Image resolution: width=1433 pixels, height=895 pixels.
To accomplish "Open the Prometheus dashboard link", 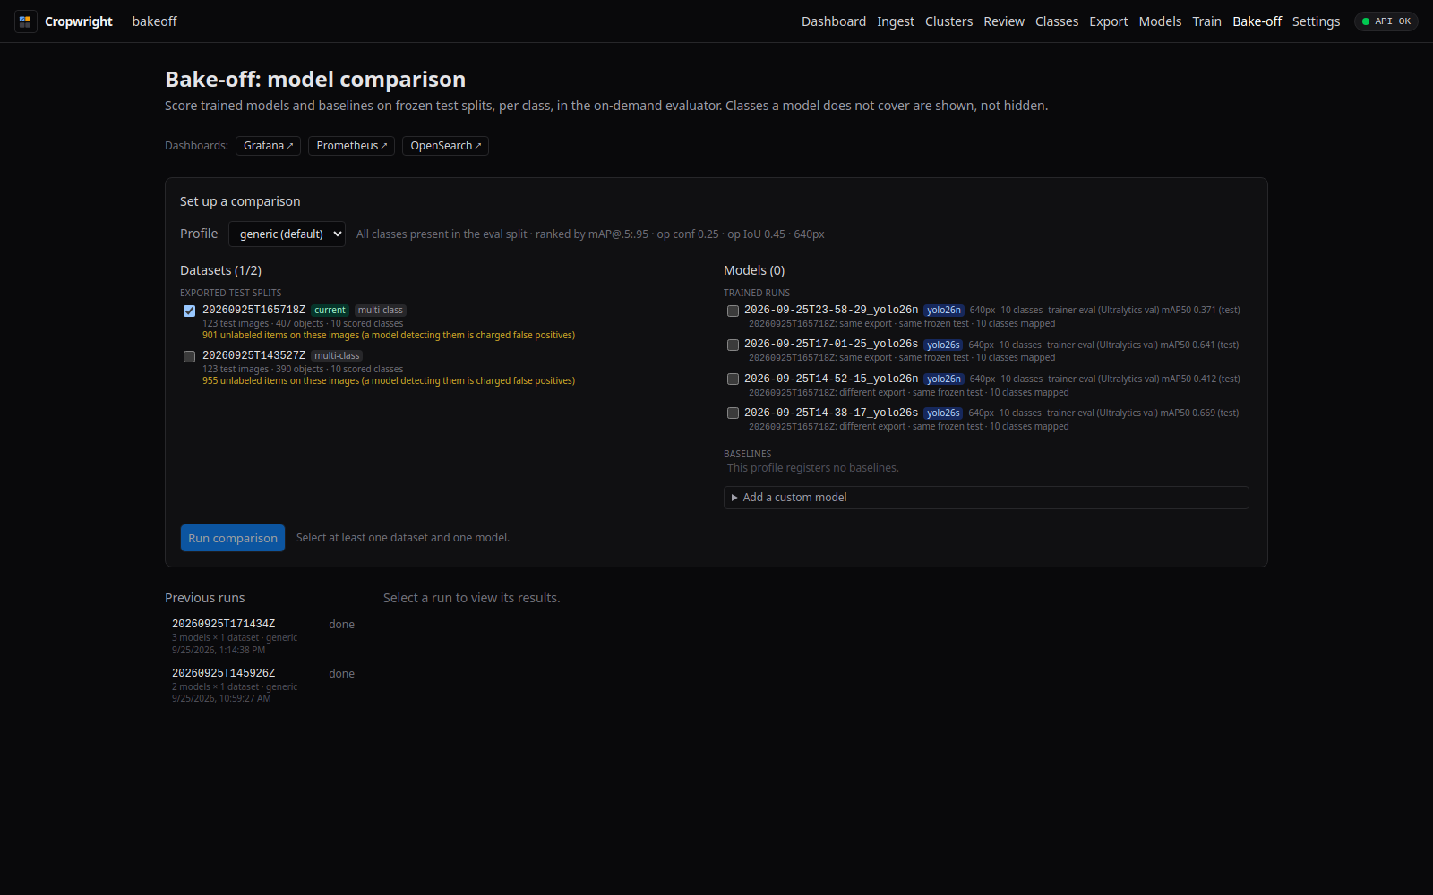I will tap(352, 146).
